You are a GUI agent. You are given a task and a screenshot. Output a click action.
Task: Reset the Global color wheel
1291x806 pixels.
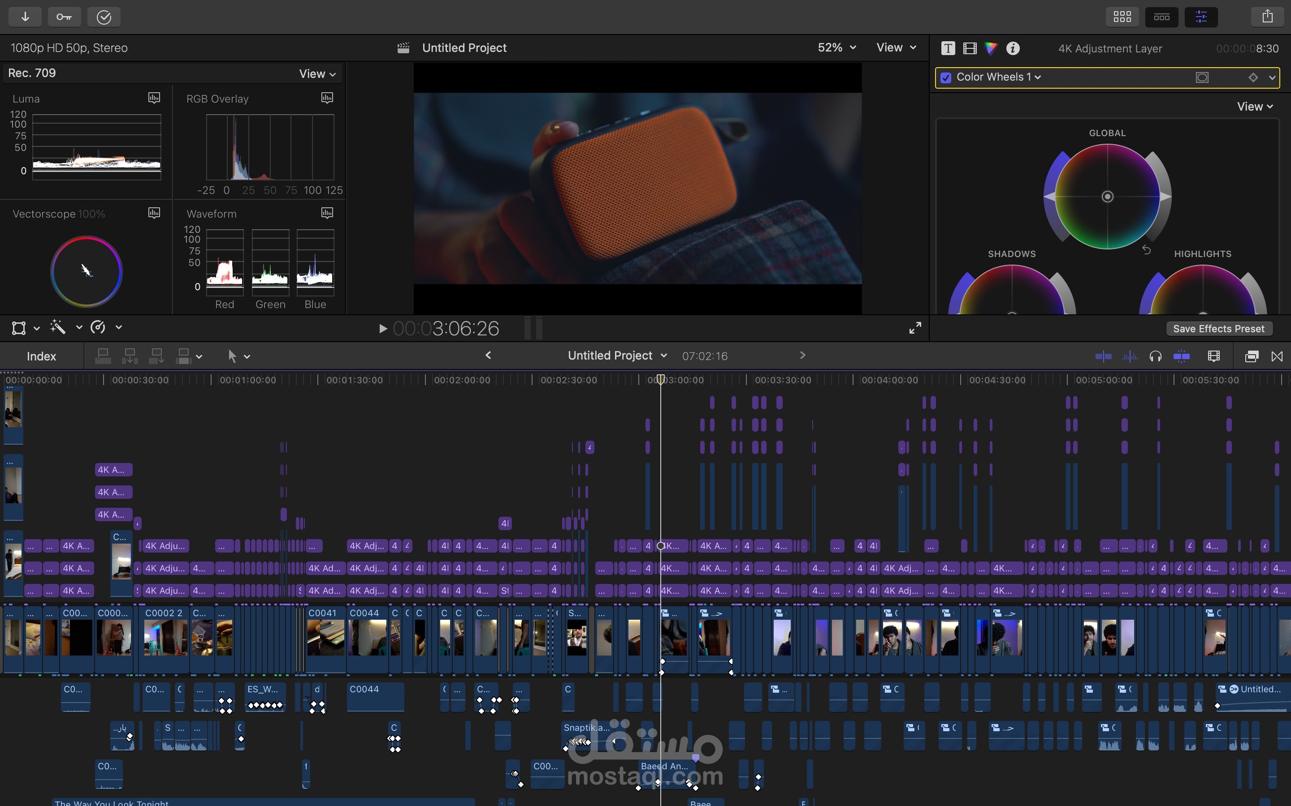coord(1146,249)
